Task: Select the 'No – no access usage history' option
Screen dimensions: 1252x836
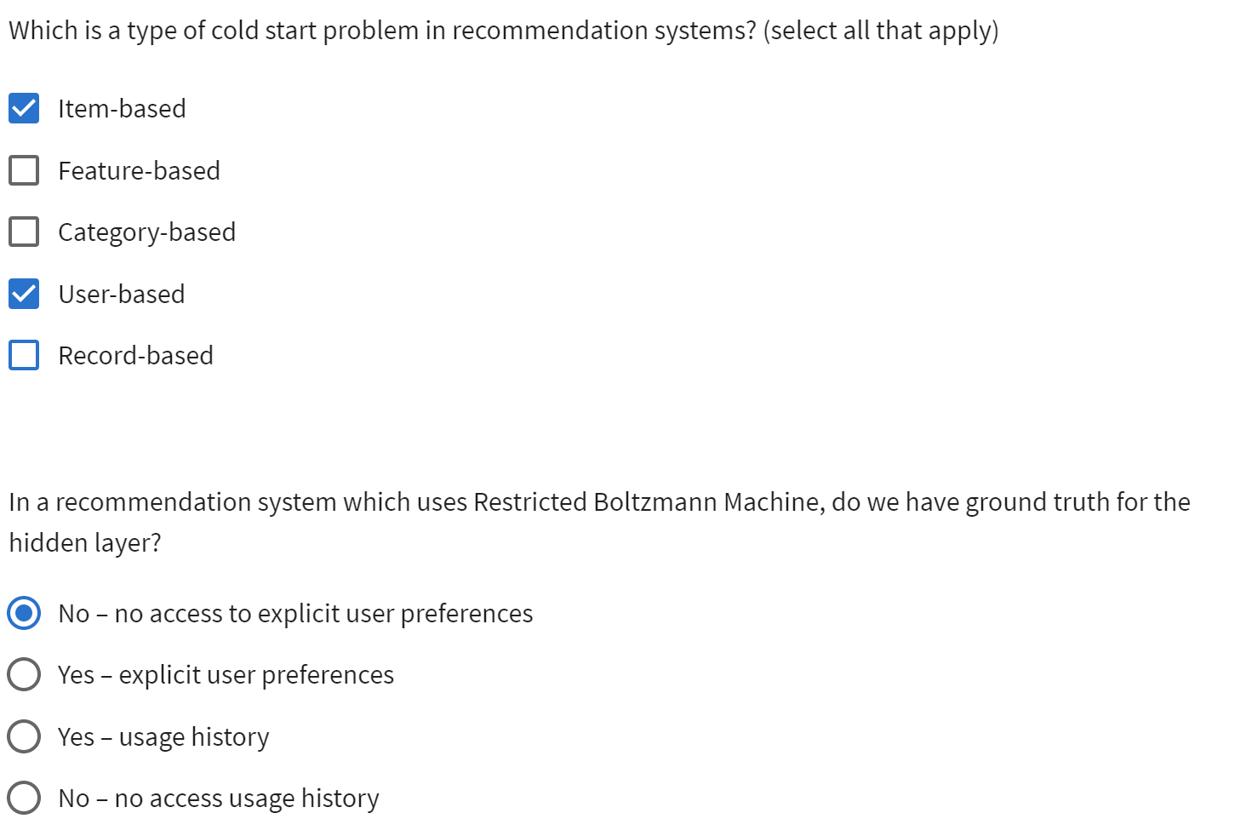Action: (x=23, y=798)
